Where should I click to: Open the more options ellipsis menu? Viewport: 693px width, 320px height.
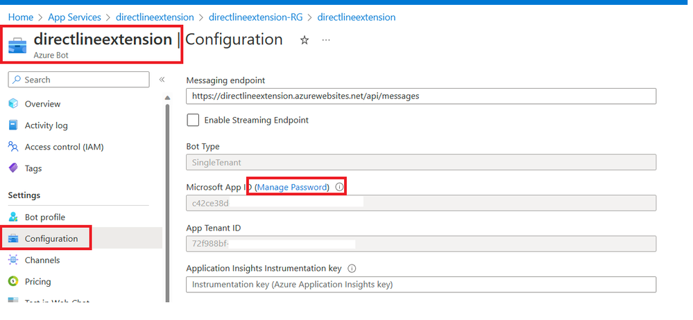326,40
